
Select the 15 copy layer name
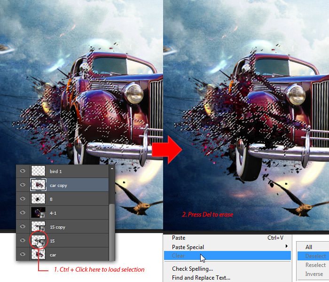point(57,227)
